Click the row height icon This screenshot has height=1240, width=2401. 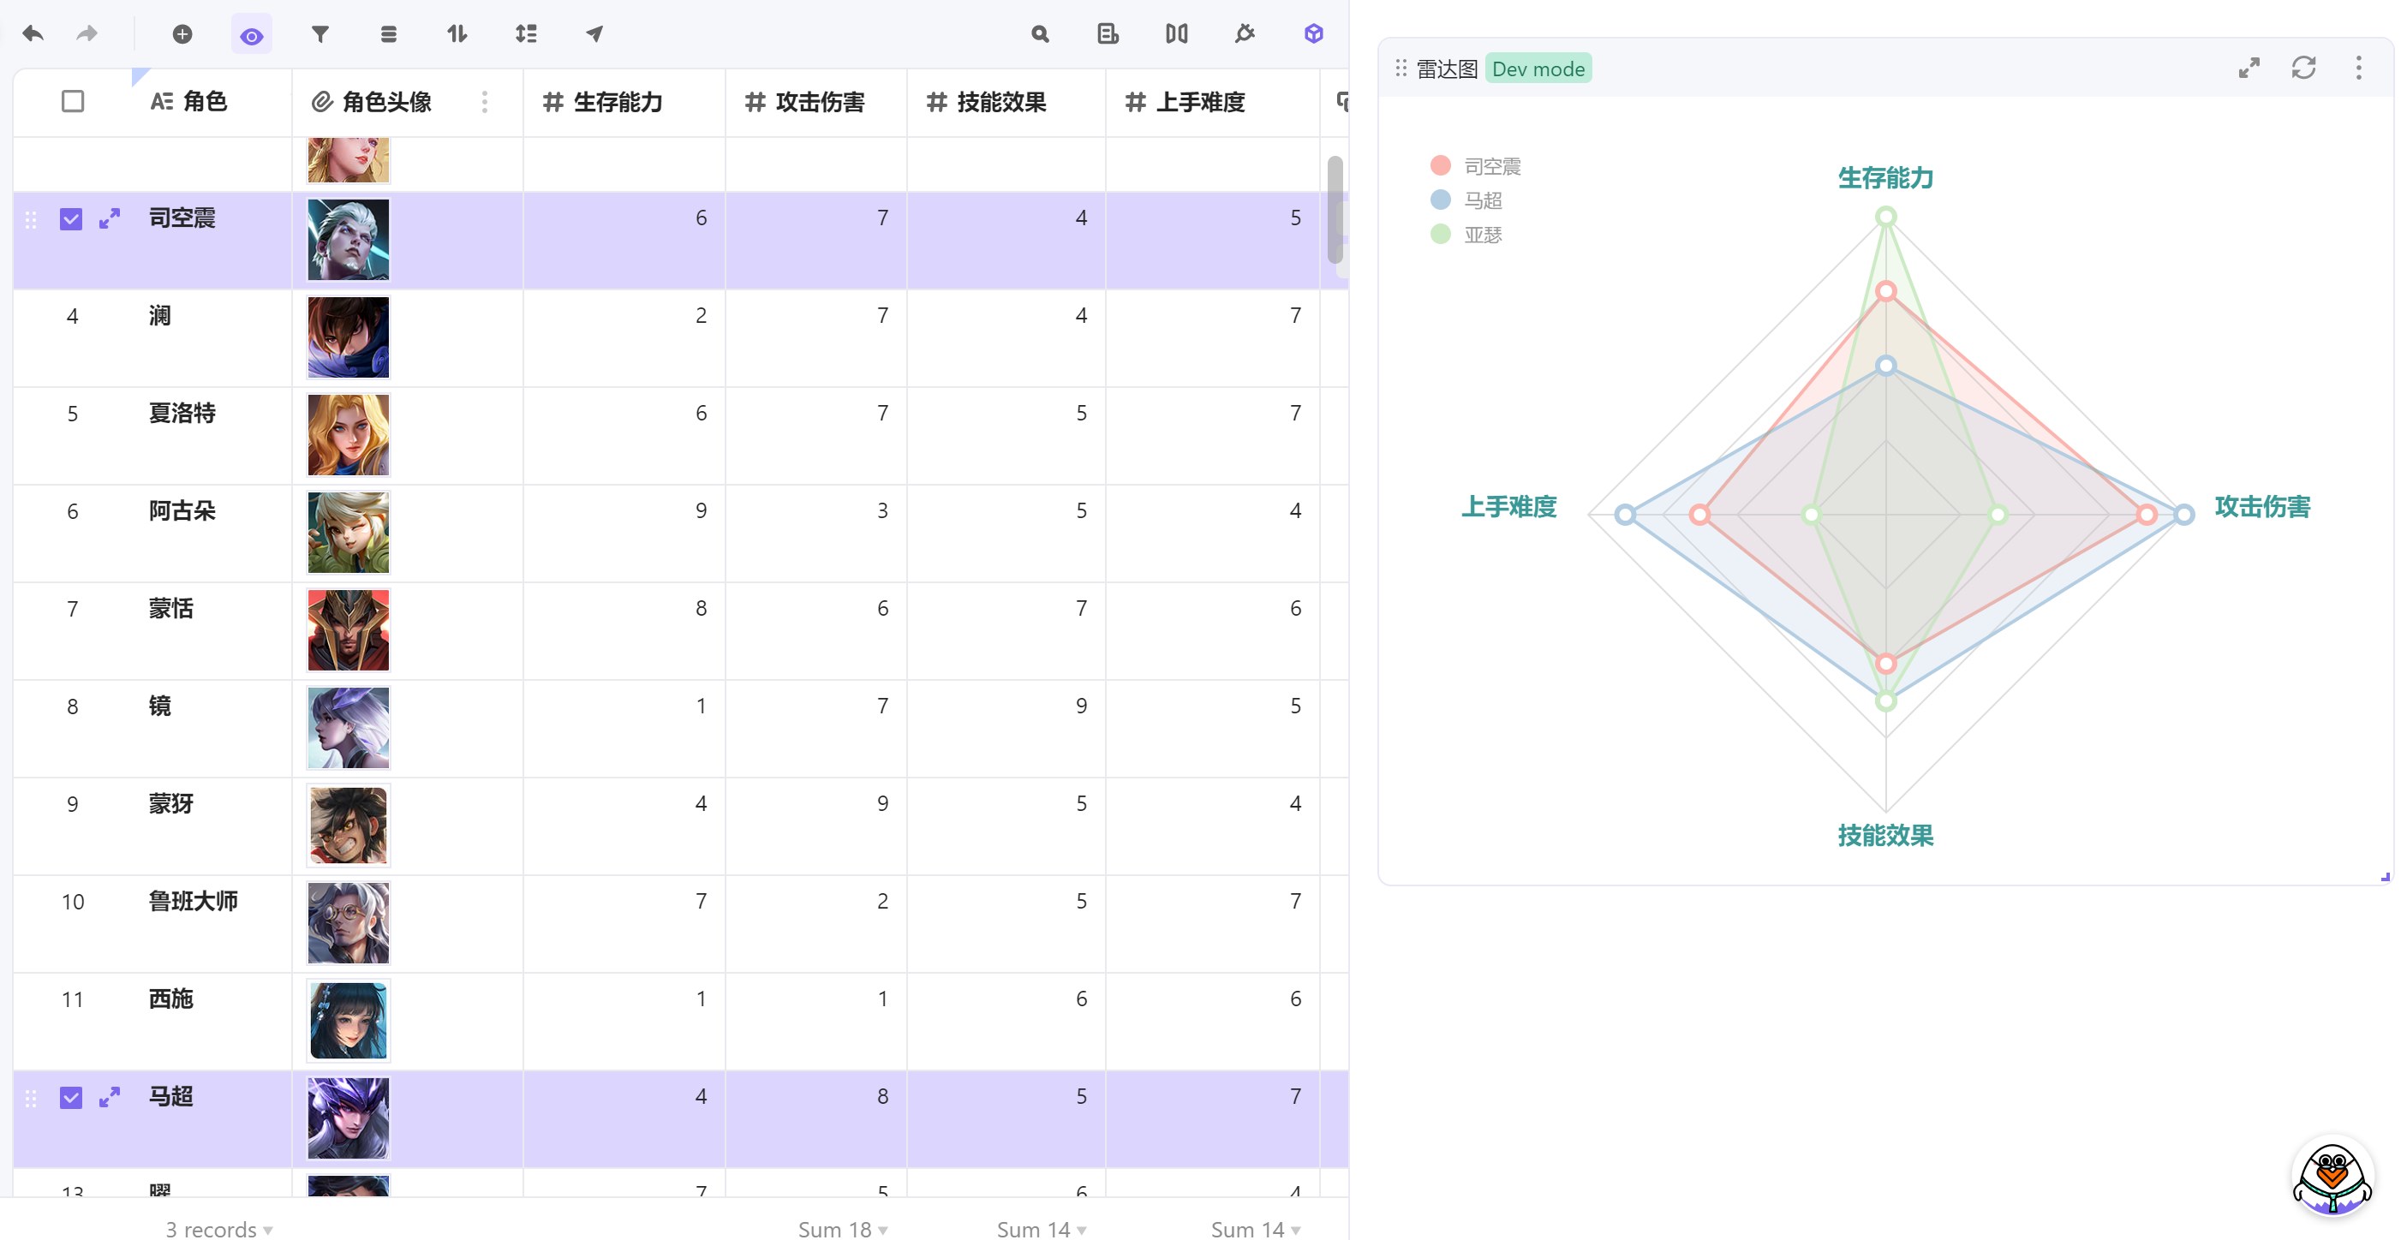[x=526, y=34]
